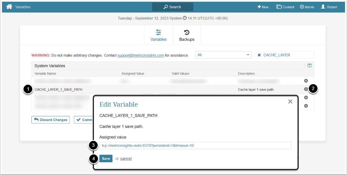
Task: Open the Admin menu
Action: tap(307, 7)
